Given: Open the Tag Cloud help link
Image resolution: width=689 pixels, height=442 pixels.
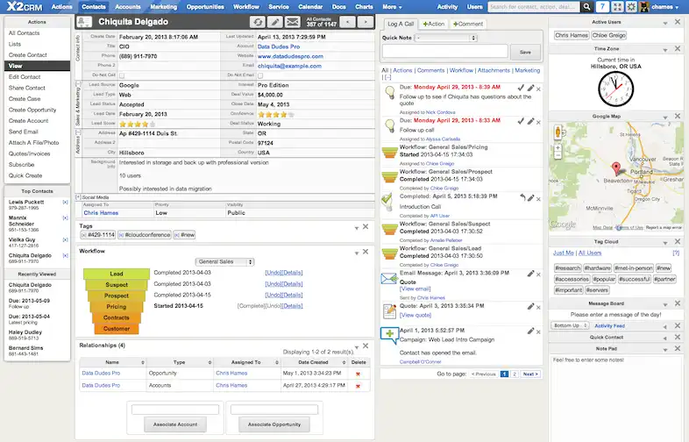Looking at the screenshot, I should [676, 253].
